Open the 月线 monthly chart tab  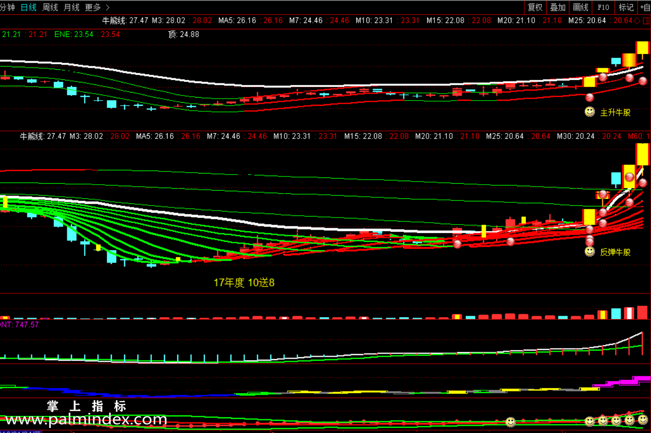pyautogui.click(x=72, y=7)
